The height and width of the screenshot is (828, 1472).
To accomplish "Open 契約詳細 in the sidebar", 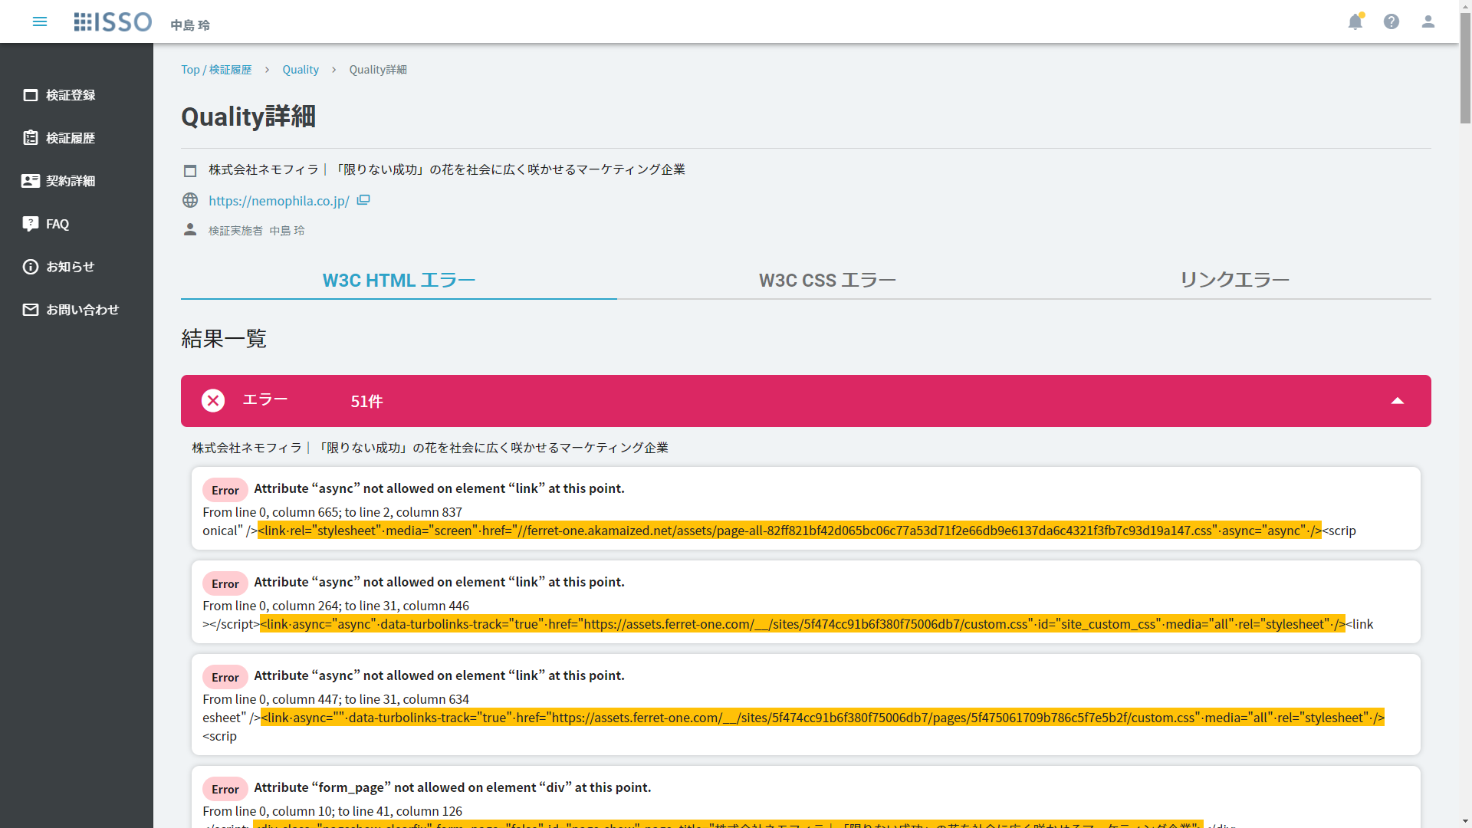I will coord(70,181).
